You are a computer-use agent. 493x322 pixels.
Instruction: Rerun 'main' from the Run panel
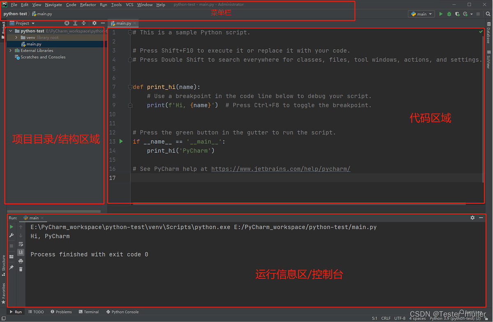click(12, 227)
